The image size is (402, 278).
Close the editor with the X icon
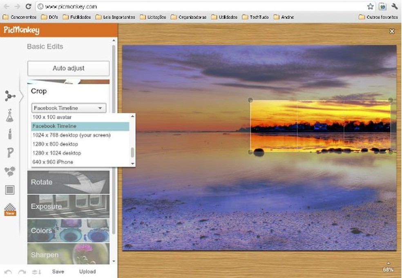pos(392,31)
